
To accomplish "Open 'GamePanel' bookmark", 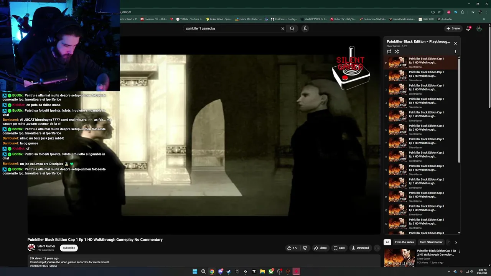I will coord(402,19).
